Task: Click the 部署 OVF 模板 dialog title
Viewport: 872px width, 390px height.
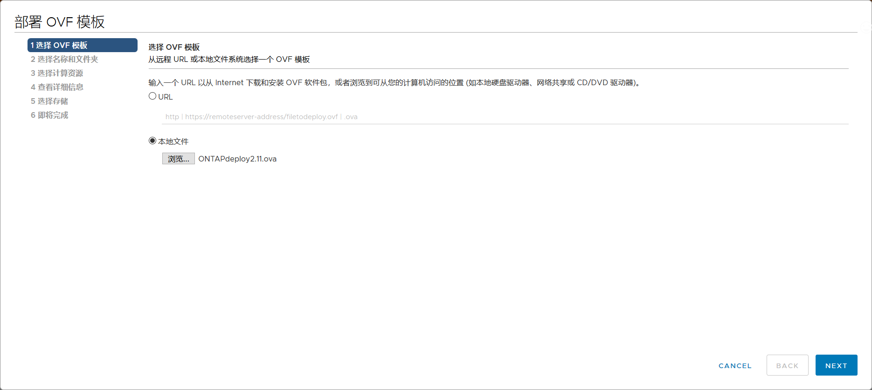Action: [x=60, y=21]
